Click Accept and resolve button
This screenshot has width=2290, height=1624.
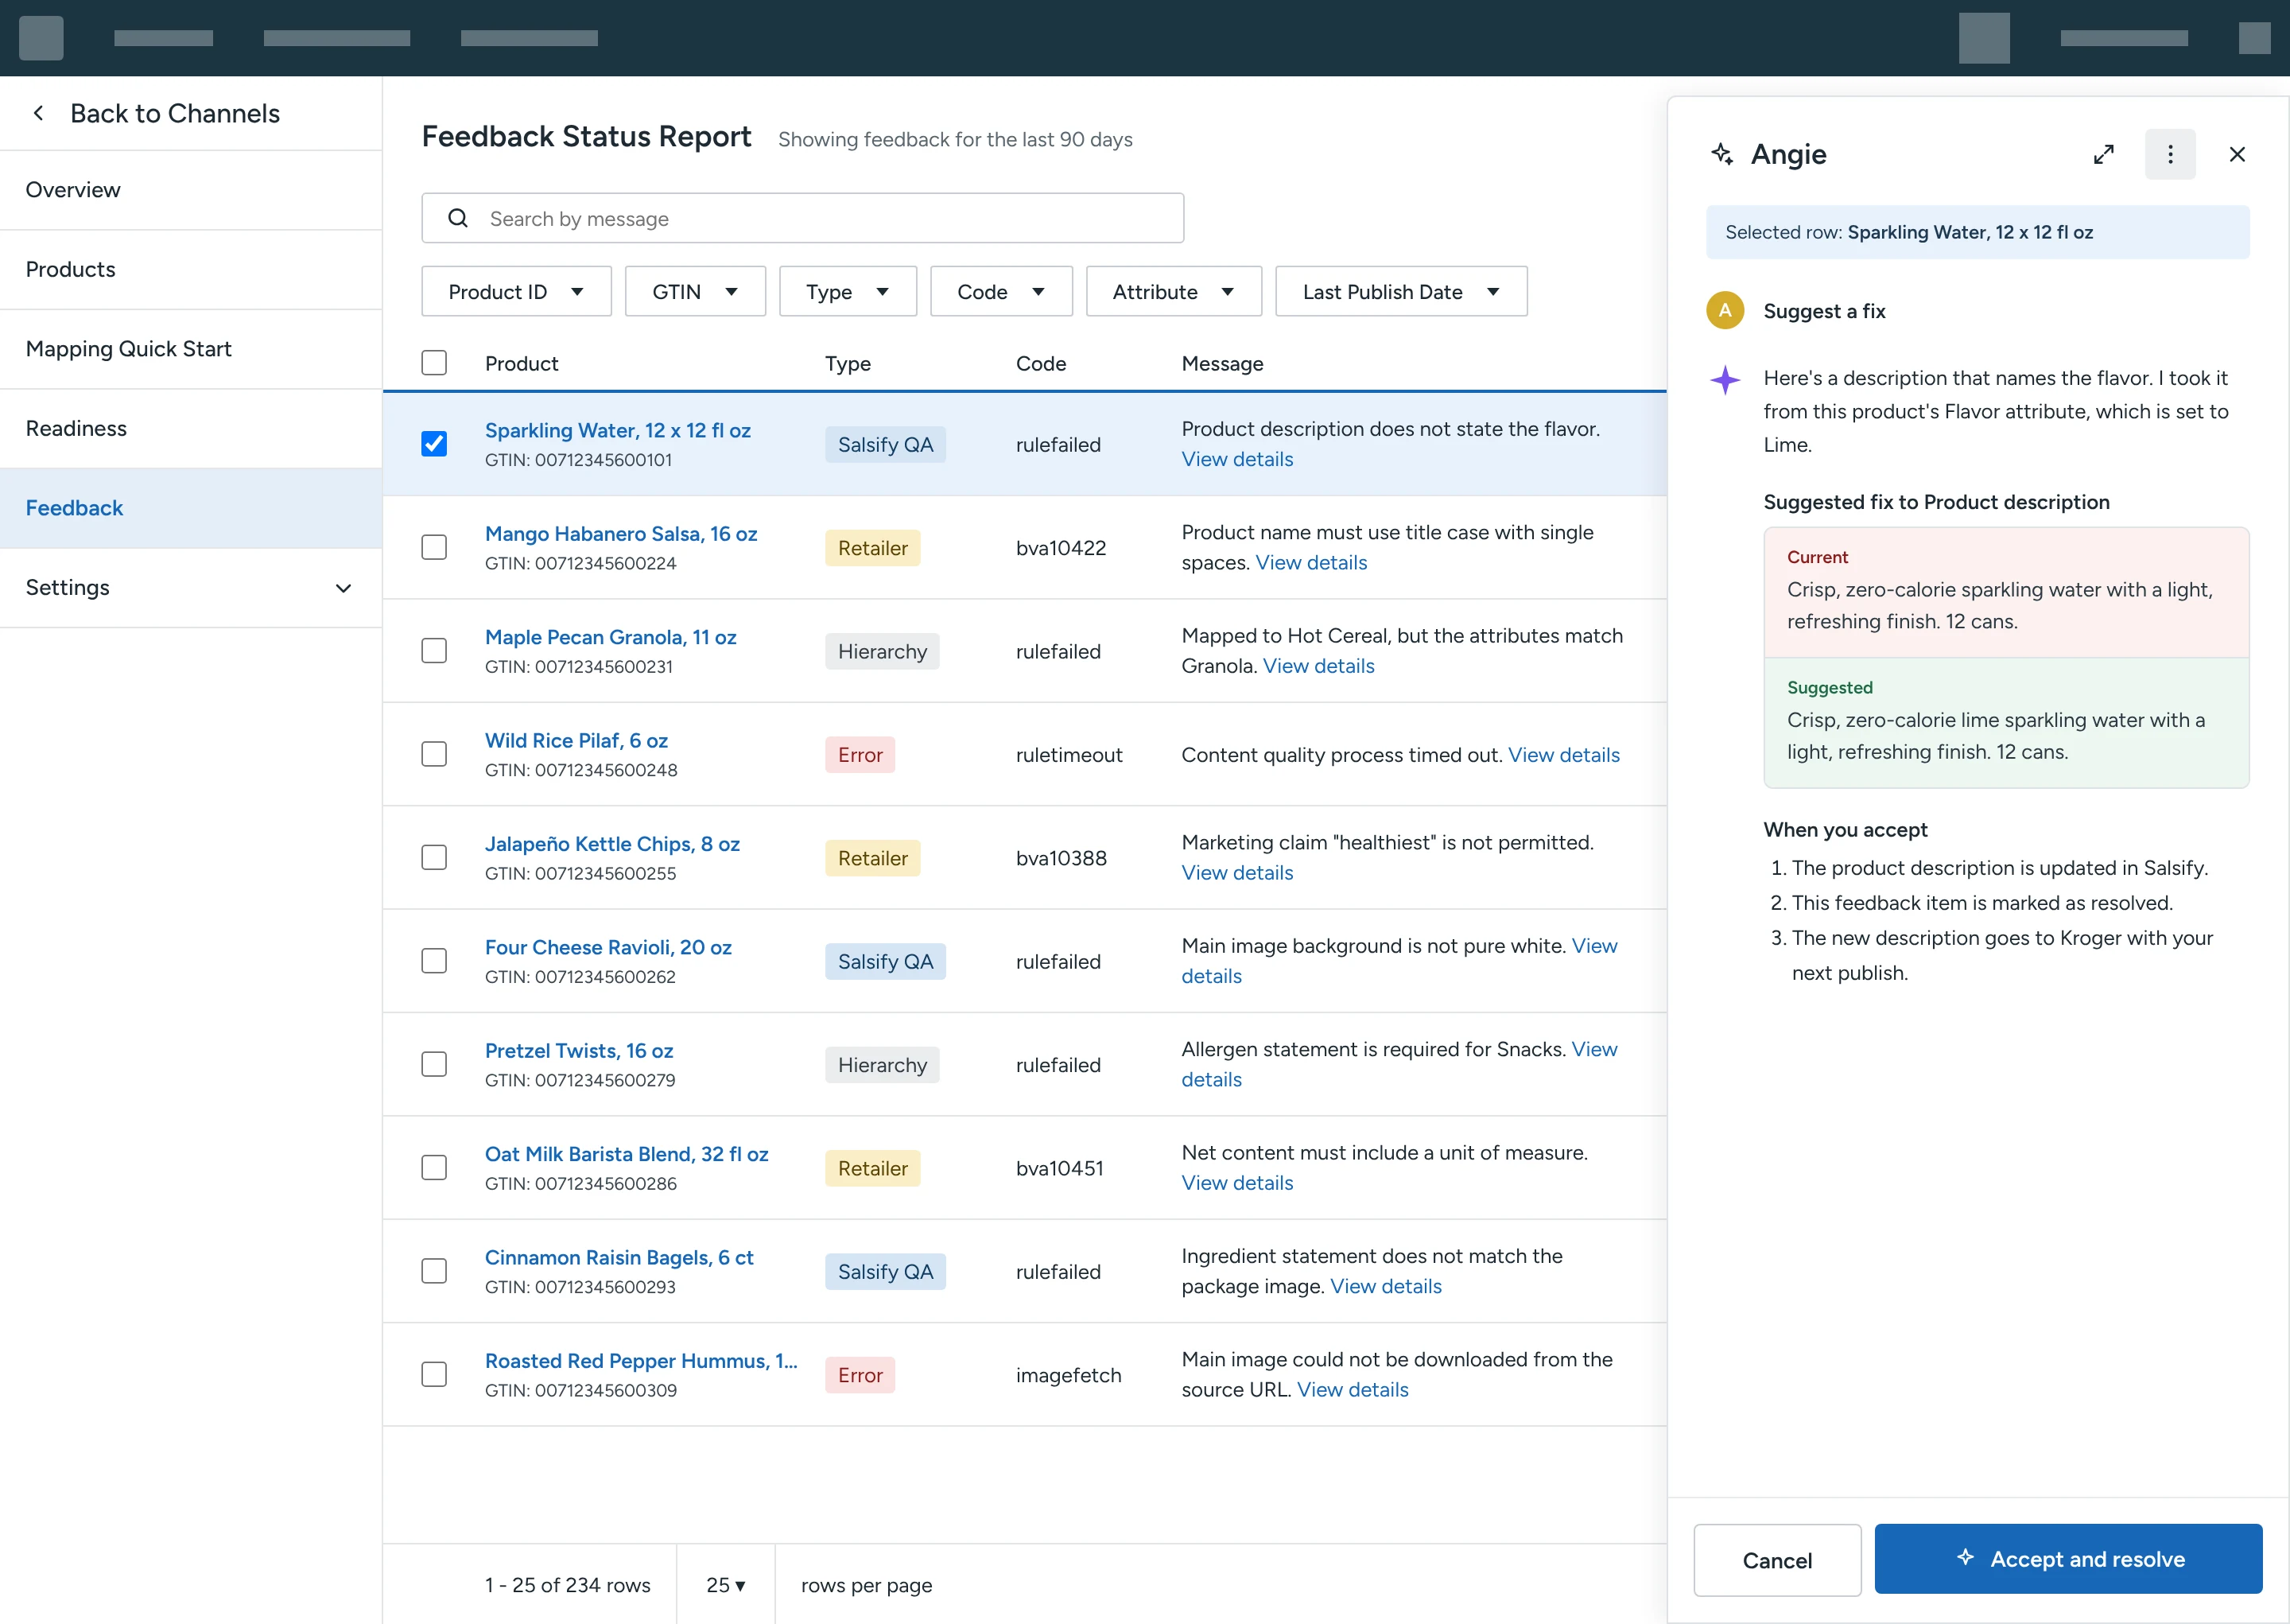pyautogui.click(x=2067, y=1559)
